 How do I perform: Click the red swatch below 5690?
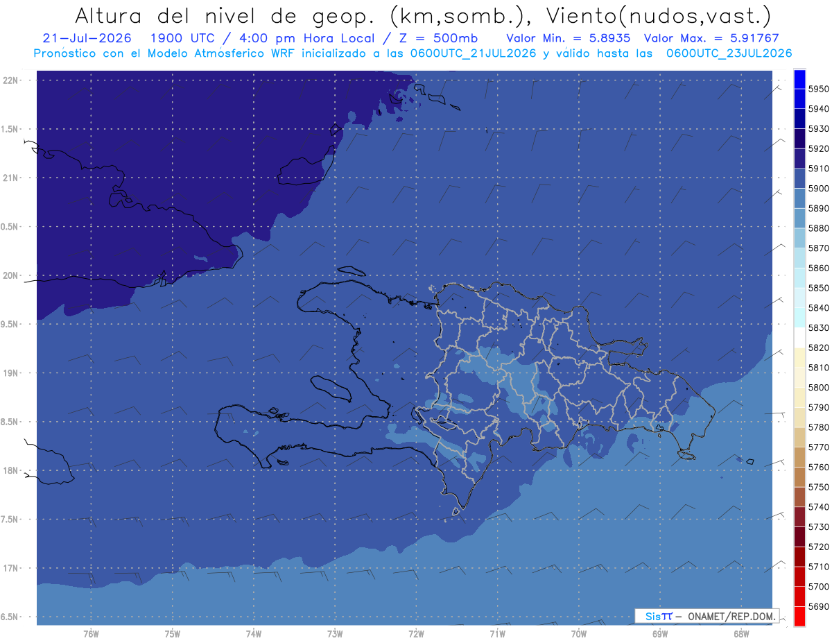point(799,616)
